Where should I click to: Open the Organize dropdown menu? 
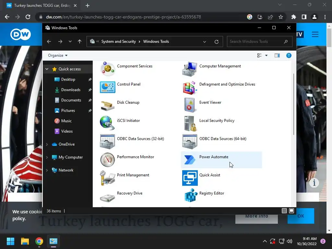tap(58, 55)
